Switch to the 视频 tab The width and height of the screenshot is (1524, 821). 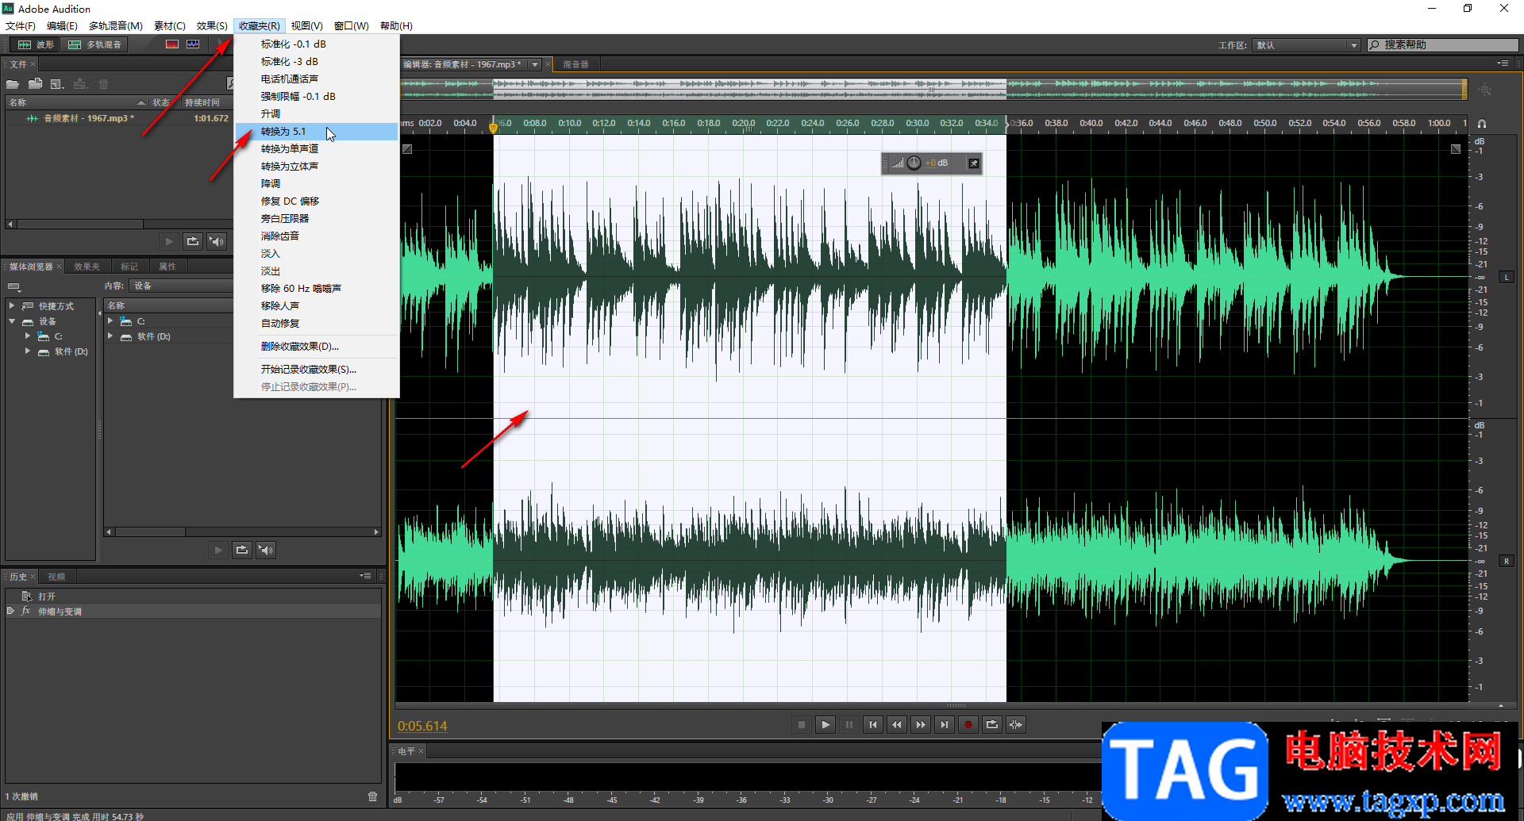pos(56,577)
